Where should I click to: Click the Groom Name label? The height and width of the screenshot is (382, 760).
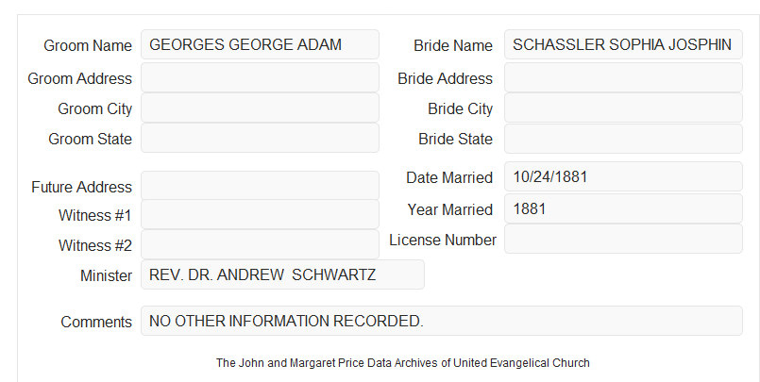click(88, 45)
